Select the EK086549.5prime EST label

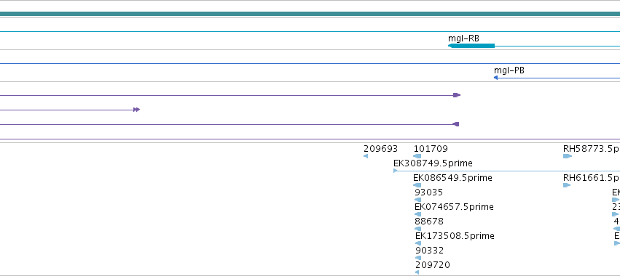click(452, 178)
